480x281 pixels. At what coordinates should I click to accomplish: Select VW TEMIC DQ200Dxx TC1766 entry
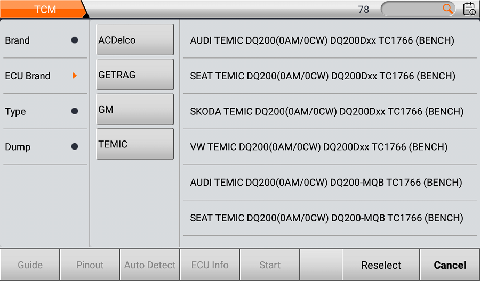pos(318,147)
